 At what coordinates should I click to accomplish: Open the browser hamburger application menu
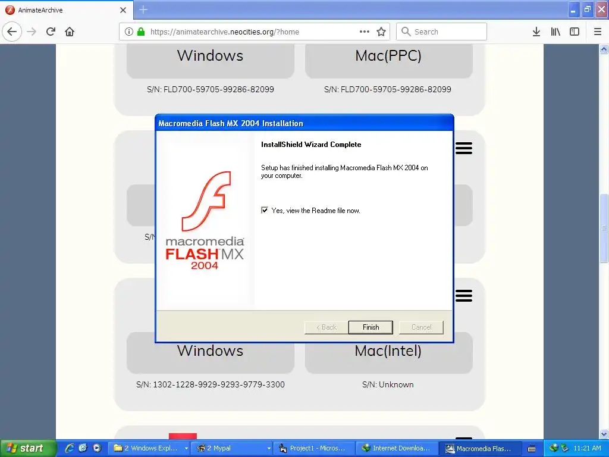(598, 32)
